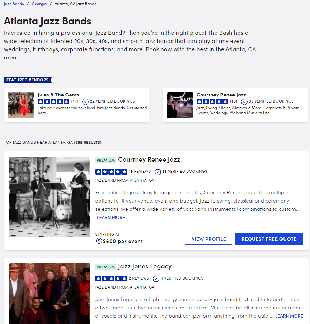
Task: Open Jules & The Gents featured thumbnail
Action: tap(21, 105)
